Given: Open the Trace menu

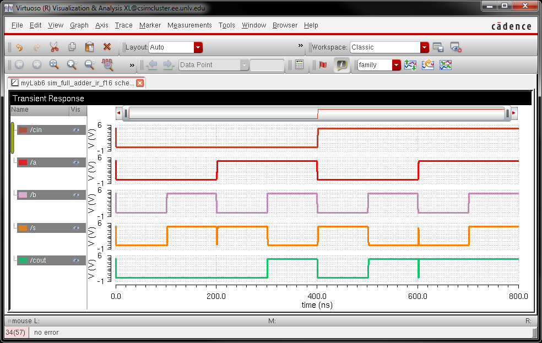Looking at the screenshot, I should pyautogui.click(x=123, y=25).
